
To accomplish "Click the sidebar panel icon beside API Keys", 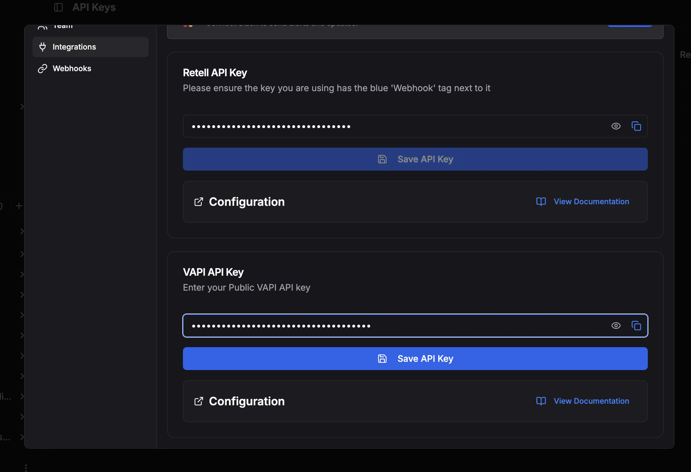I will point(58,7).
